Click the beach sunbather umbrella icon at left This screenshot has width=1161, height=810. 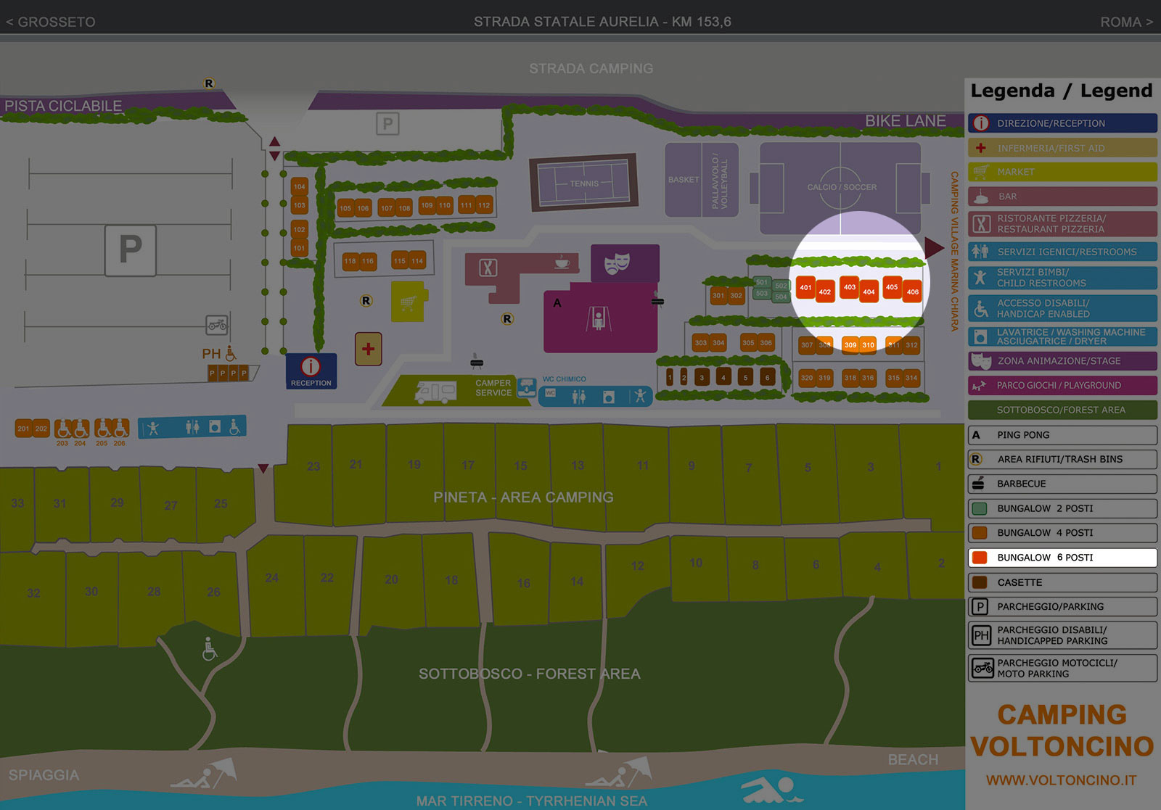click(205, 774)
